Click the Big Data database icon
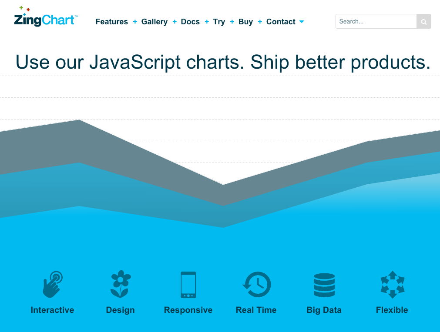Screen dimensions: 440x332 pos(324,284)
